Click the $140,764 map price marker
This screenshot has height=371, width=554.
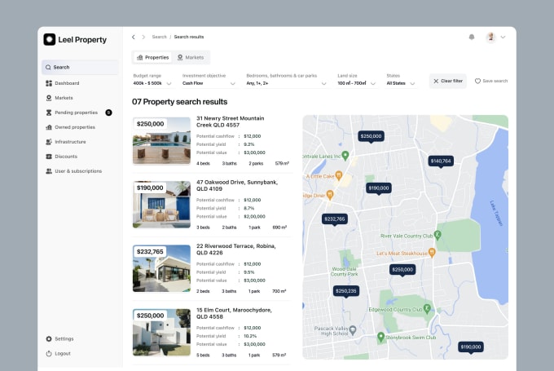441,161
